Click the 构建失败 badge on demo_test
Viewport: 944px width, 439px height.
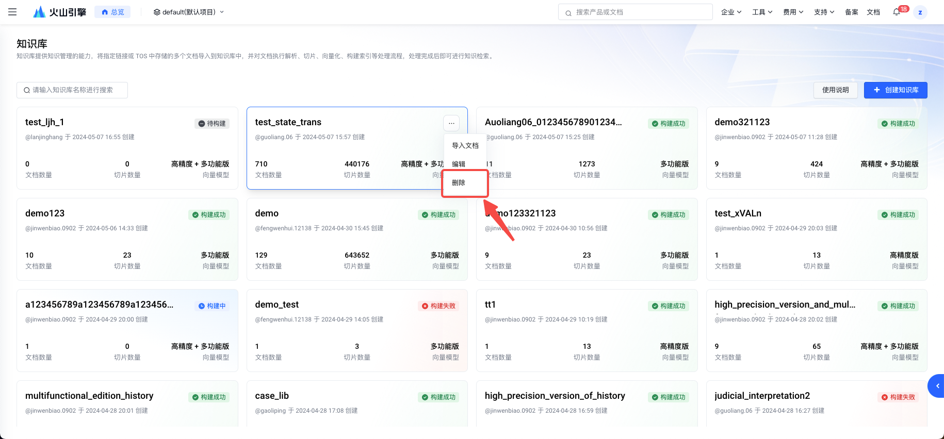[x=438, y=306]
